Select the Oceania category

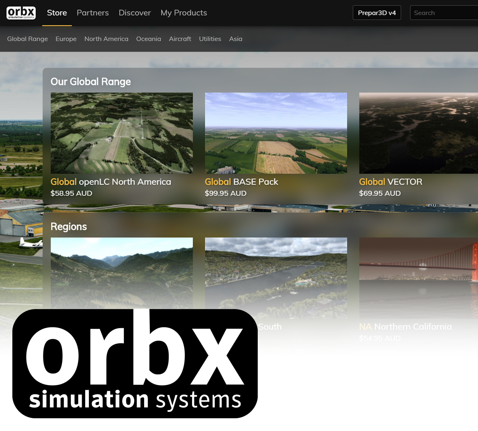click(x=149, y=39)
